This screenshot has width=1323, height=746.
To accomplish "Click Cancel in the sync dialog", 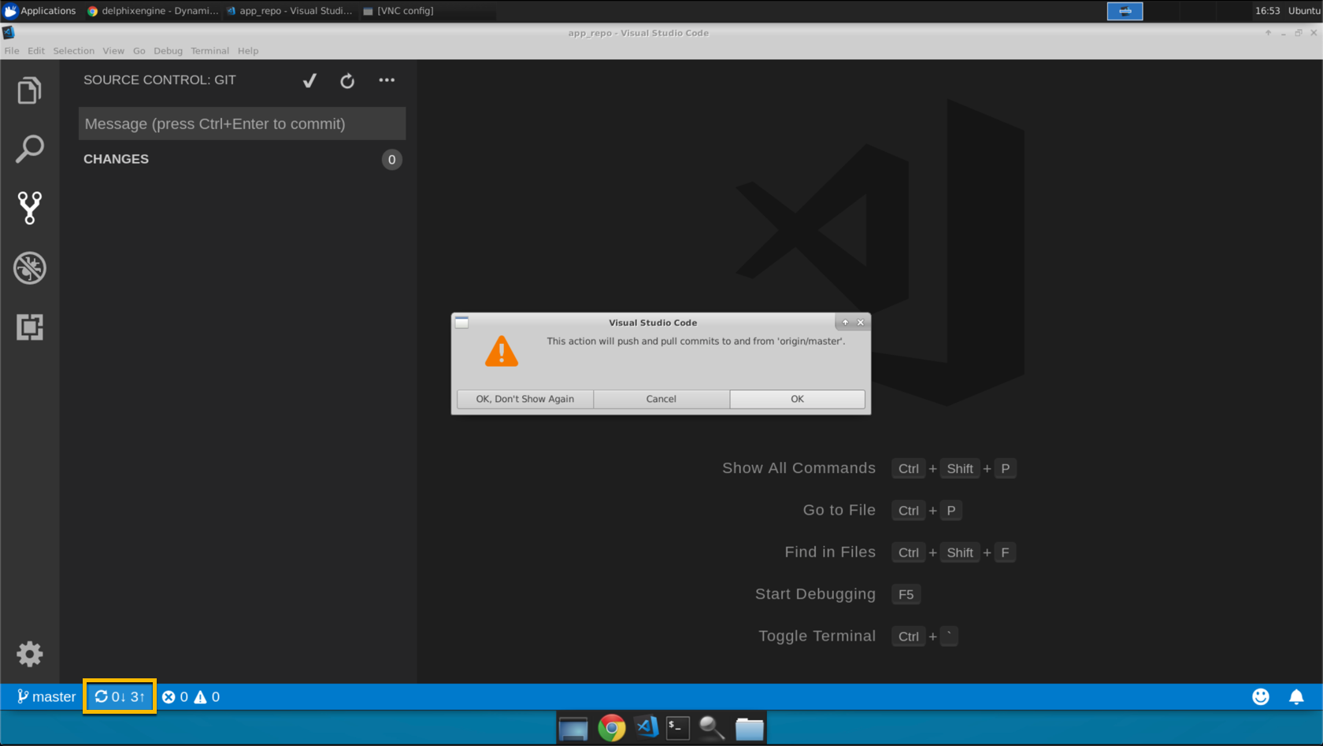I will (661, 399).
